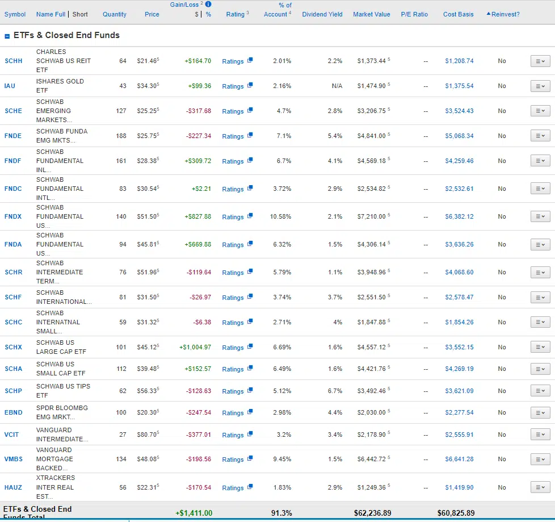Open external ratings icon for SCHX
The height and width of the screenshot is (522, 555).
pyautogui.click(x=250, y=346)
